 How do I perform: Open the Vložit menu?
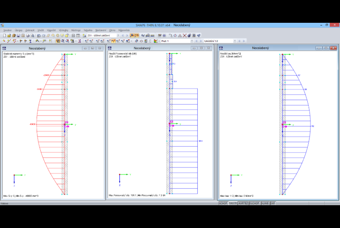point(41,30)
